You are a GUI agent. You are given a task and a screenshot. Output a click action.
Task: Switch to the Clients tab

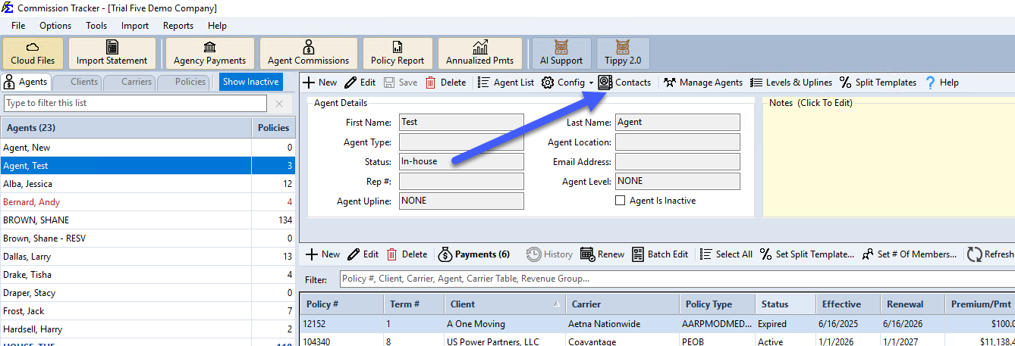(78, 82)
